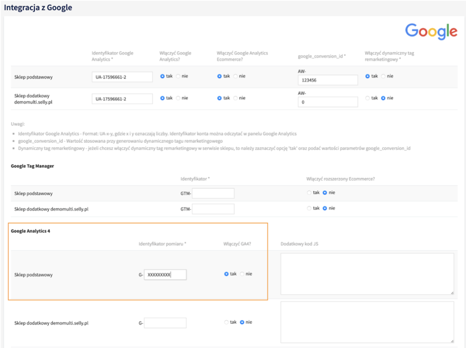Click the resize handle of the demomulti.selly.pl JS textarea

point(452,341)
